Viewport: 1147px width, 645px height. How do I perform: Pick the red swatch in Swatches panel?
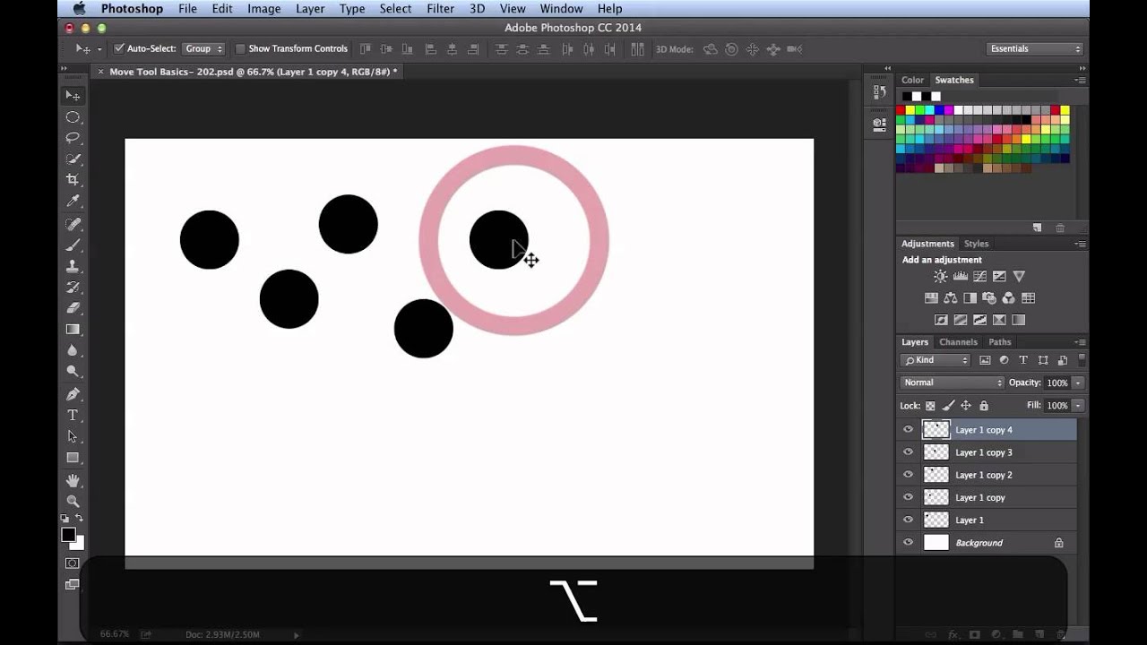pos(901,110)
